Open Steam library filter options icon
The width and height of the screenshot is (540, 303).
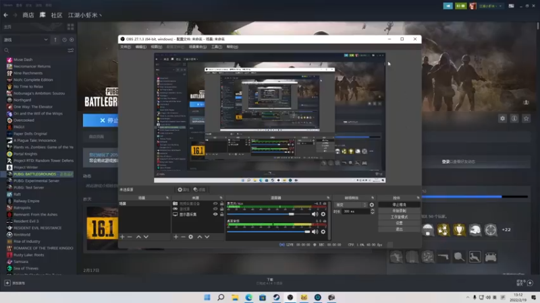coord(71,50)
